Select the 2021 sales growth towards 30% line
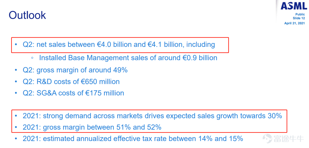The width and height of the screenshot is (309, 148). (x=152, y=116)
